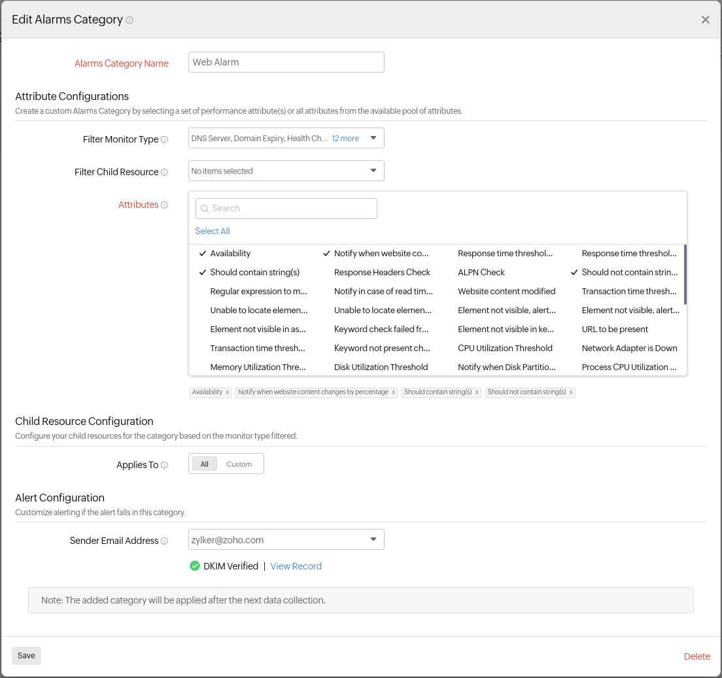Open the Filter Monitor Type dropdown
Viewport: 722px width, 678px height.
click(373, 138)
